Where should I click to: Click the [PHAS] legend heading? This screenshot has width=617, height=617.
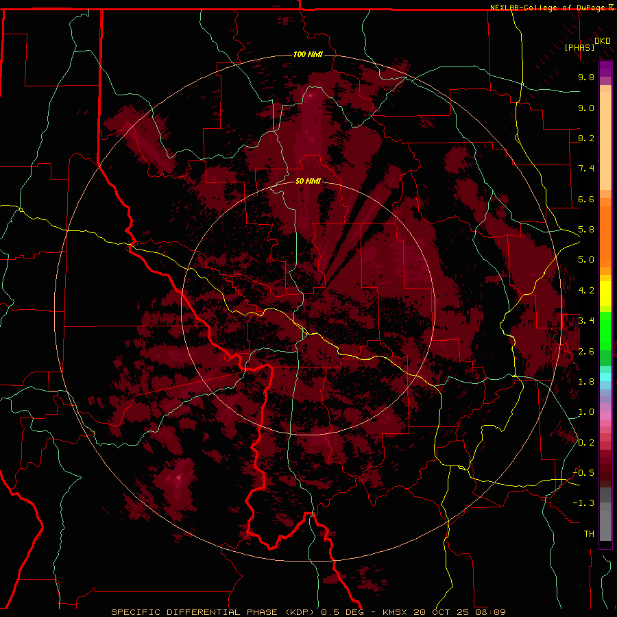point(579,47)
